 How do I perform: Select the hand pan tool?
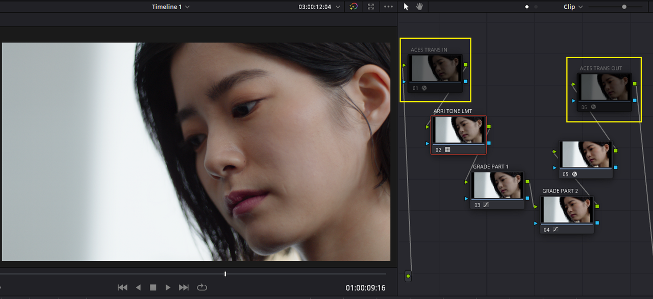click(x=419, y=7)
